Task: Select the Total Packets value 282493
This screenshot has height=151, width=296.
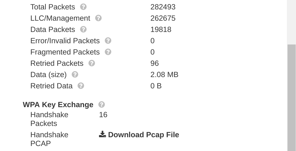Action: coord(163,7)
